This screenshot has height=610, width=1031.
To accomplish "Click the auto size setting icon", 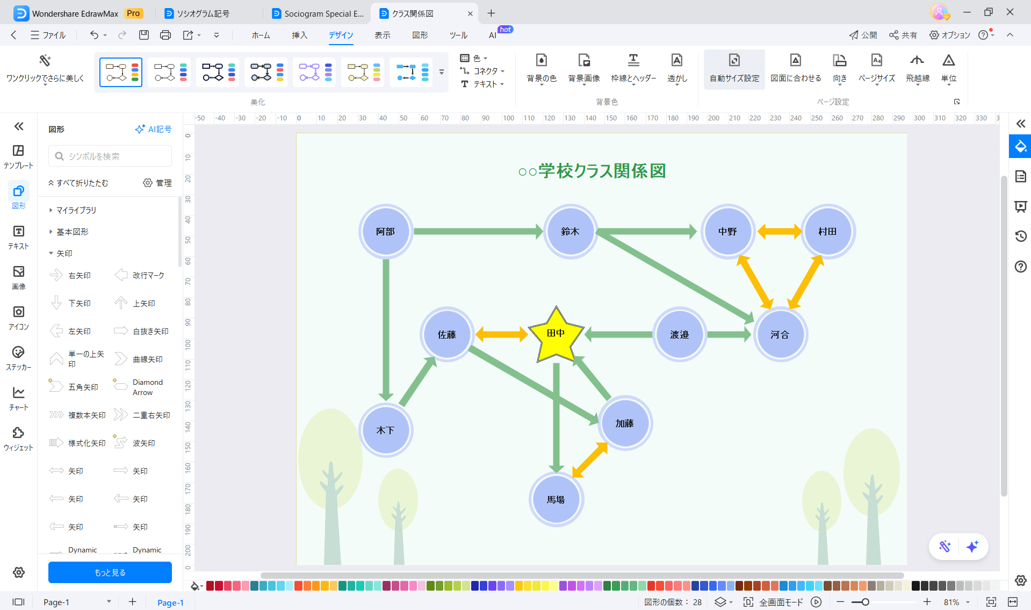I will [734, 60].
